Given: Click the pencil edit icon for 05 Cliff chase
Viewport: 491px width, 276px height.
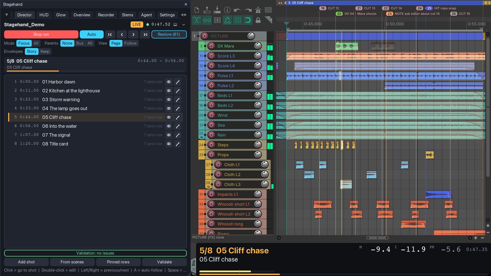Looking at the screenshot, I should tap(178, 117).
